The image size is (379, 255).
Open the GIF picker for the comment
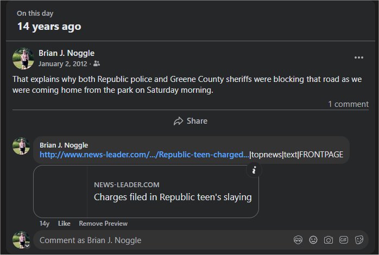pyautogui.click(x=344, y=240)
